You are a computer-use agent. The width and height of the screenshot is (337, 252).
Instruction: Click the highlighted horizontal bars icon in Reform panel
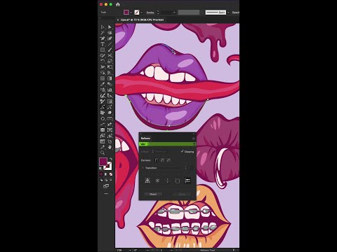pos(187,181)
